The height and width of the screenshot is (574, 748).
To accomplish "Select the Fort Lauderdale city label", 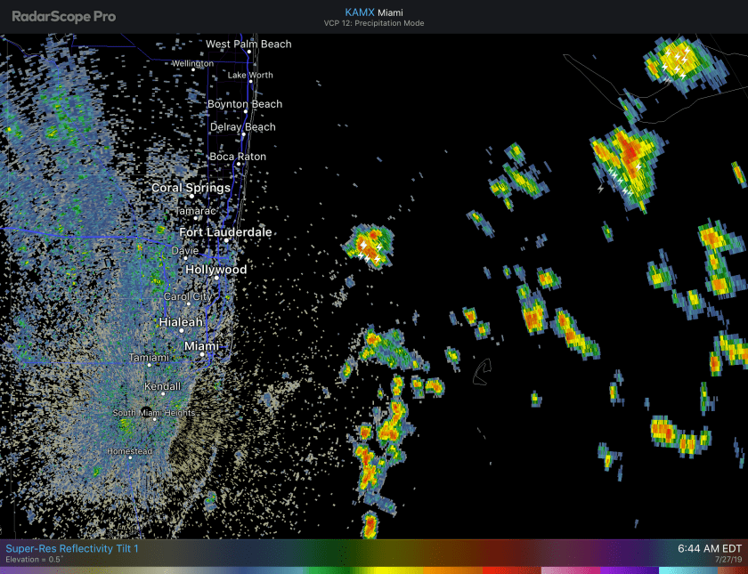I will click(x=225, y=232).
